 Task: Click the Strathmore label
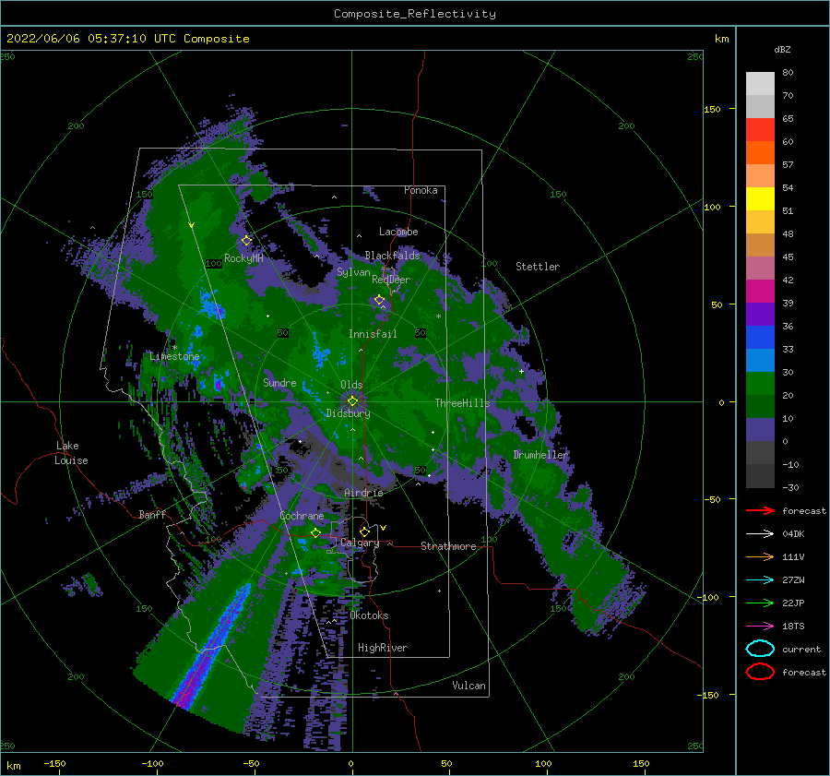(448, 546)
